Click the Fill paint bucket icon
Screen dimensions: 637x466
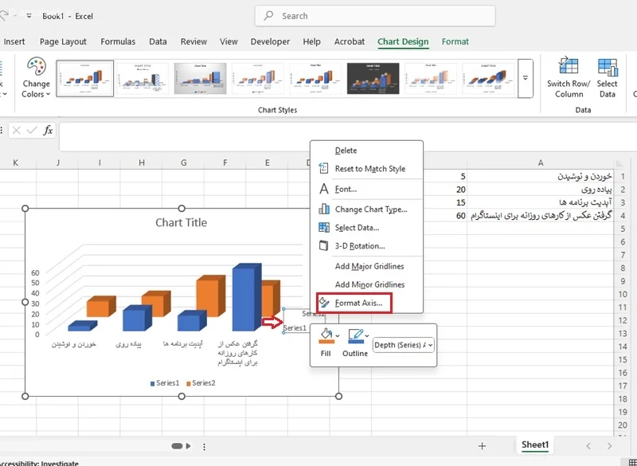click(326, 335)
